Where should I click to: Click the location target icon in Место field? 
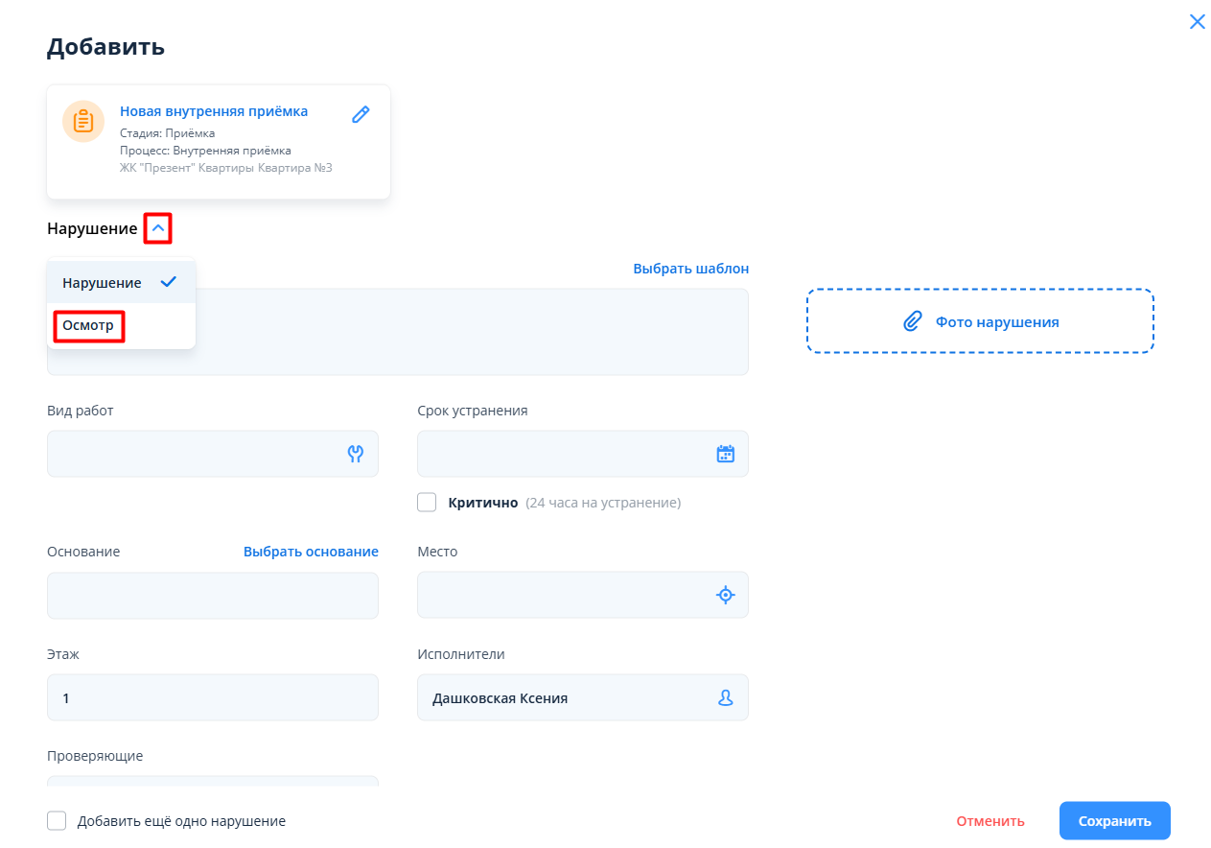[726, 596]
